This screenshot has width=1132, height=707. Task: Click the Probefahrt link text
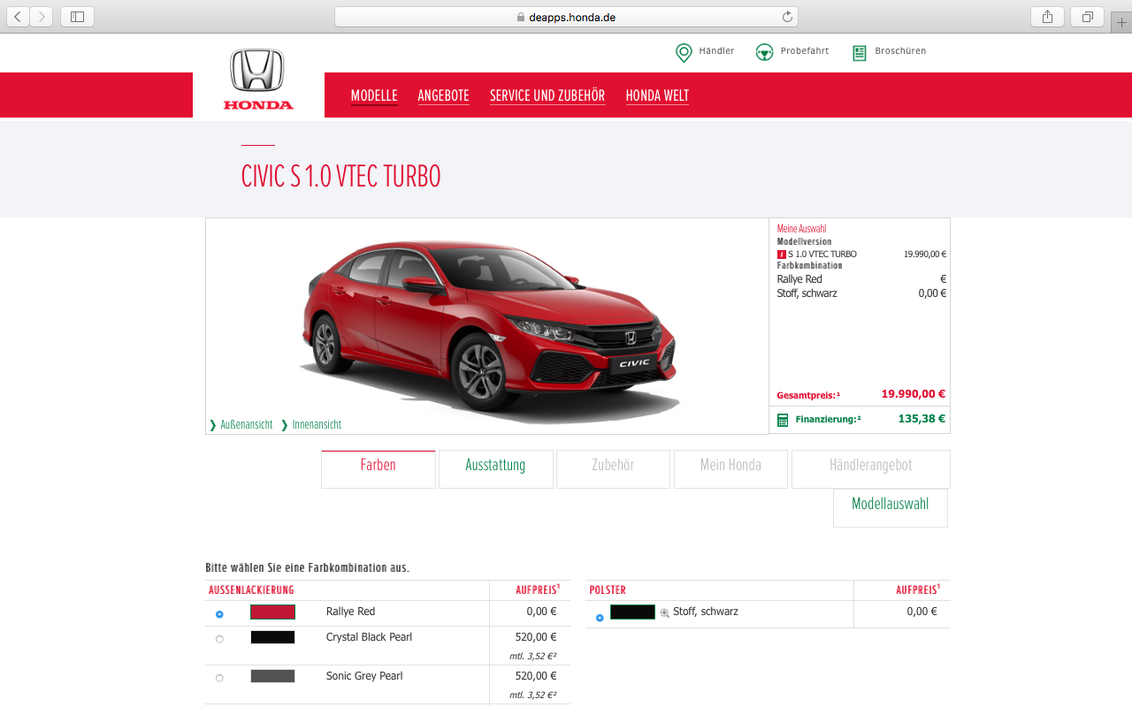point(805,51)
